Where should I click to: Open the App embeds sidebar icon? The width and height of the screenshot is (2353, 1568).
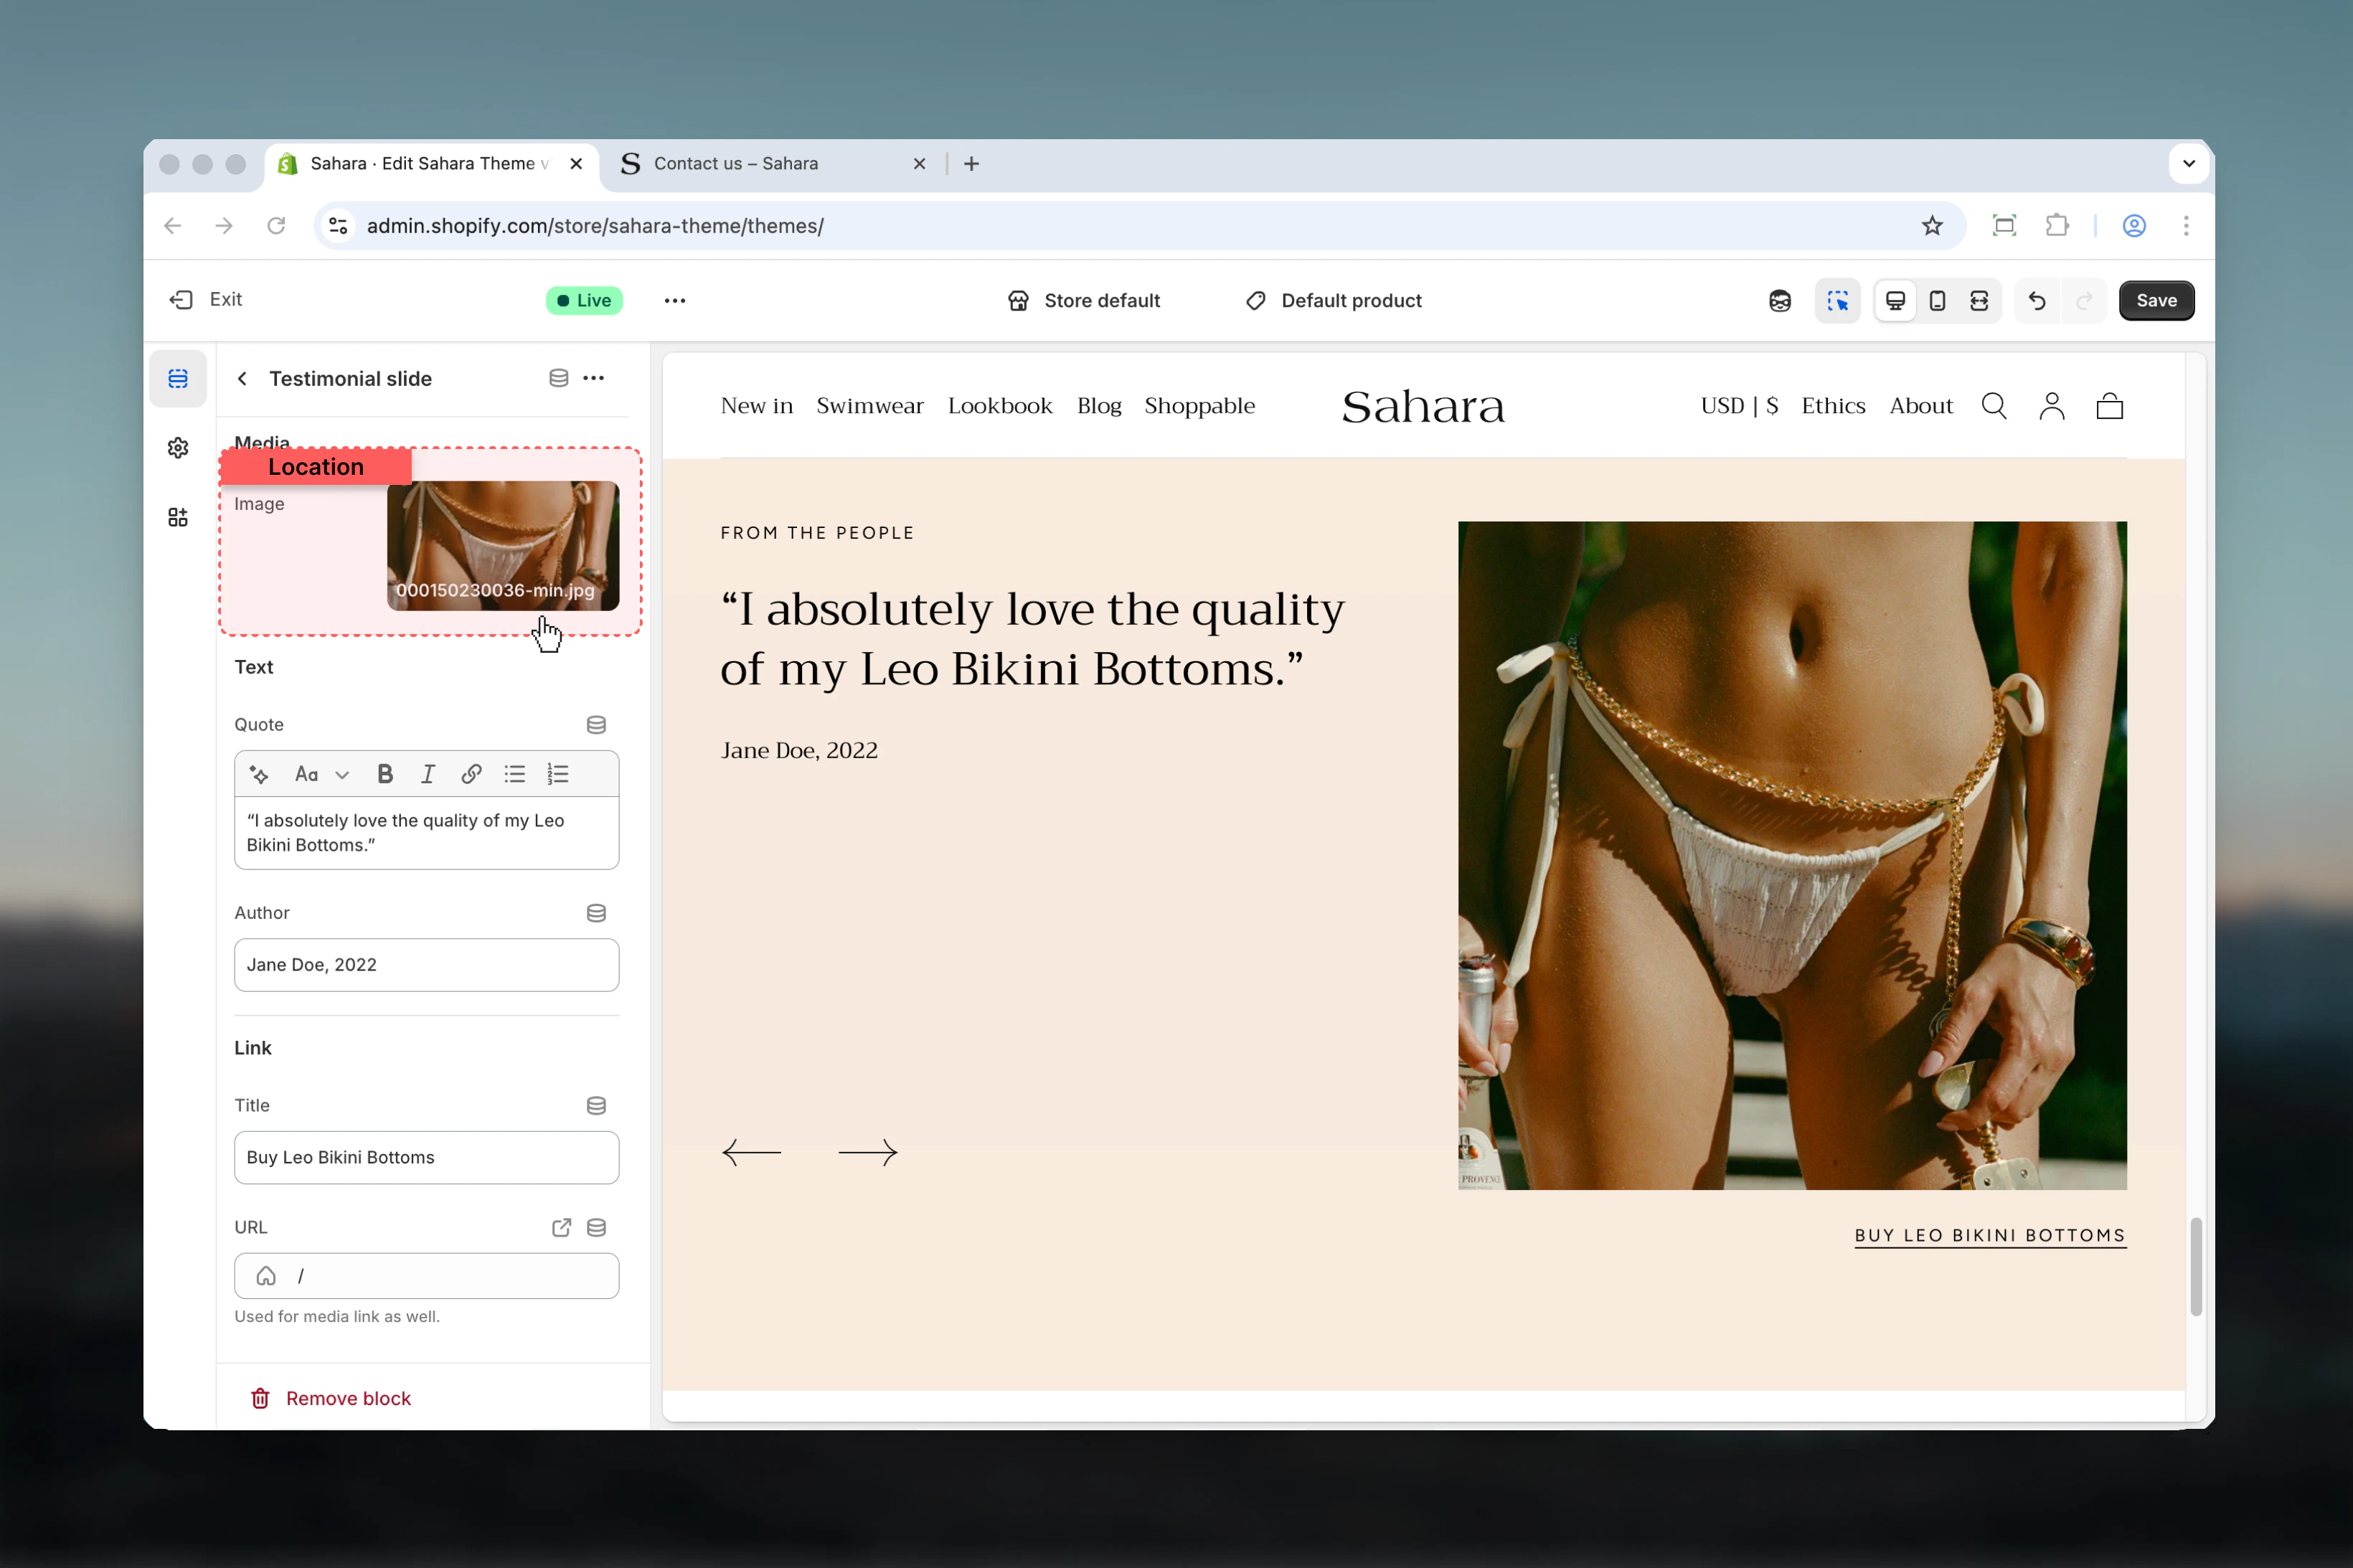click(178, 517)
